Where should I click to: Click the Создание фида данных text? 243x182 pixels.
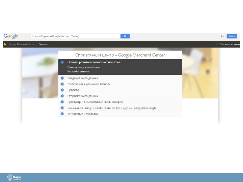tap(83, 78)
